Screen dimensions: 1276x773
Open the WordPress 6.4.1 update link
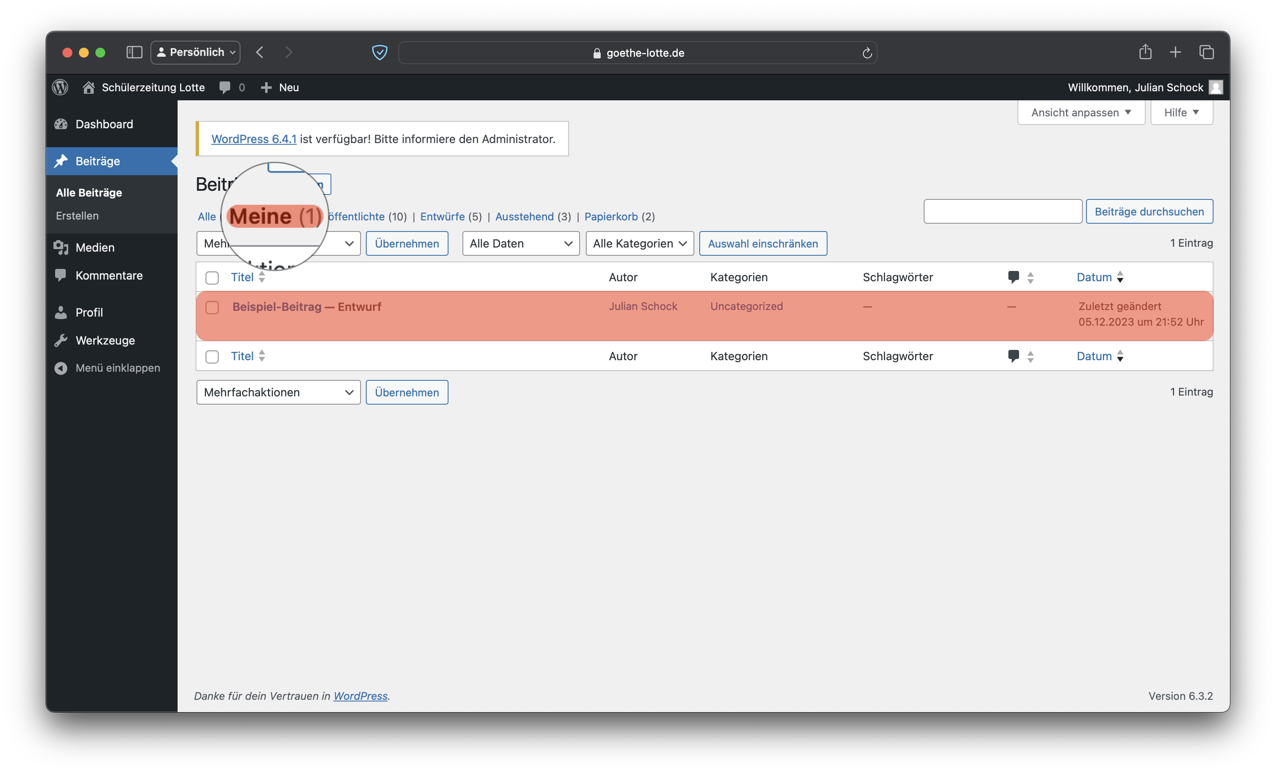(254, 139)
